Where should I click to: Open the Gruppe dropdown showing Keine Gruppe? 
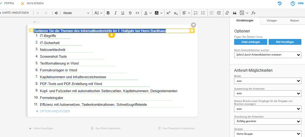(268, 133)
